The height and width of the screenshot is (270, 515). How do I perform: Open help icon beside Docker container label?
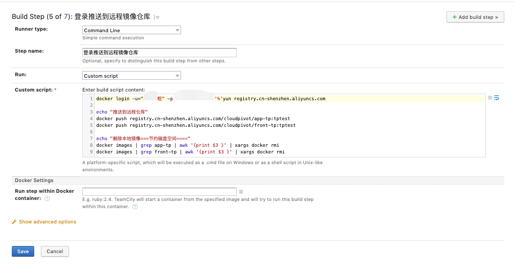[47, 198]
